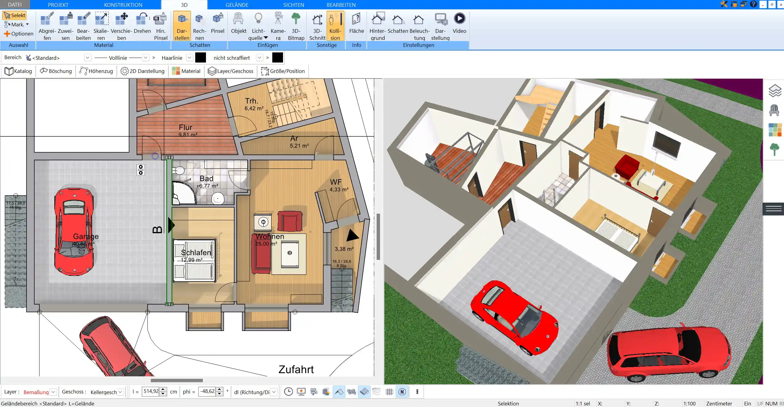
Task: Toggle the floor slab display button
Action: point(364,392)
